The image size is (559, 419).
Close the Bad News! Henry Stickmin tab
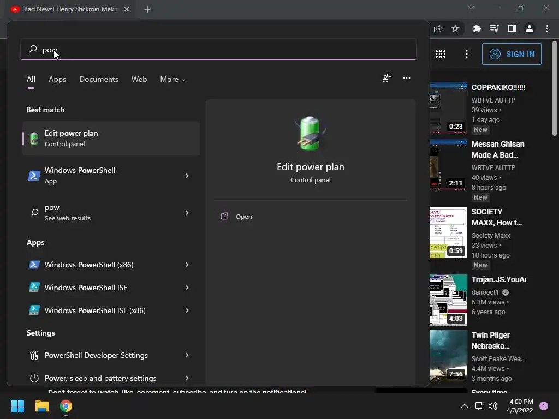click(x=127, y=9)
